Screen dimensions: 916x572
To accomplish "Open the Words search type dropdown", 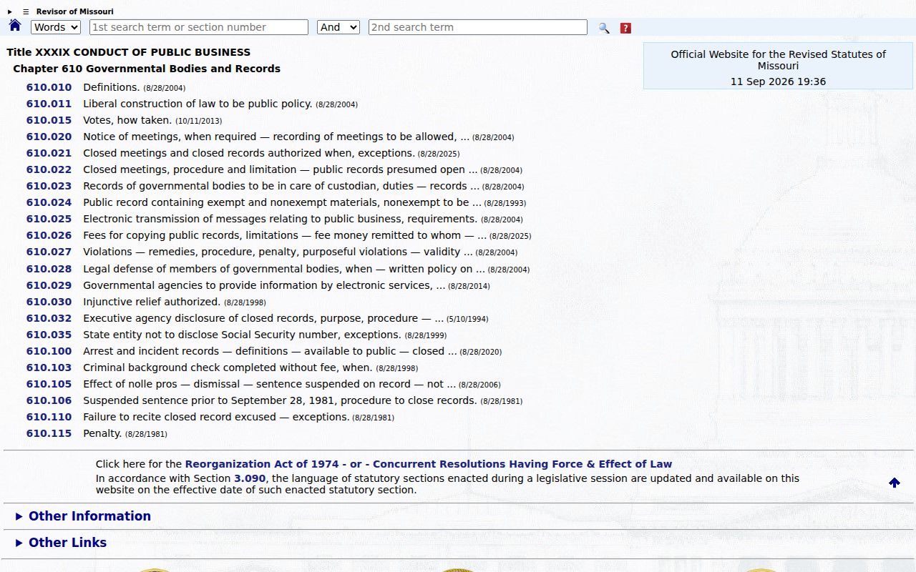I will 56,27.
